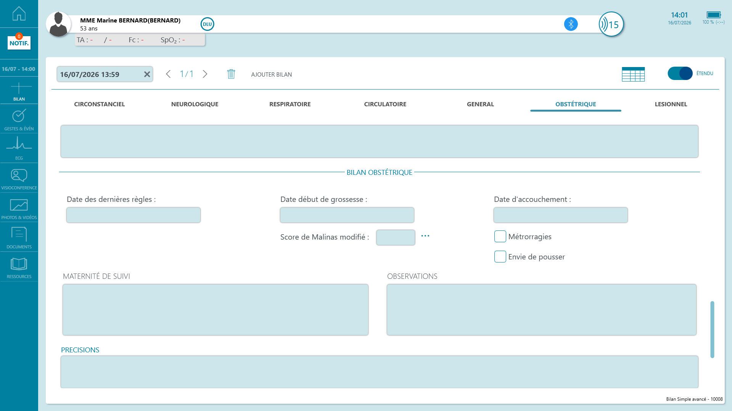Go to previous bilan chevron
732x411 pixels.
click(168, 74)
